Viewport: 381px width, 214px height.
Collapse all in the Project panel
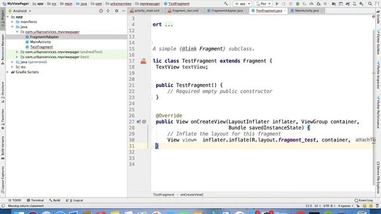108,11
